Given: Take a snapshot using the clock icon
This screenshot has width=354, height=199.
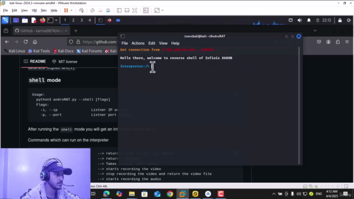Looking at the screenshot, I should click(x=92, y=11).
